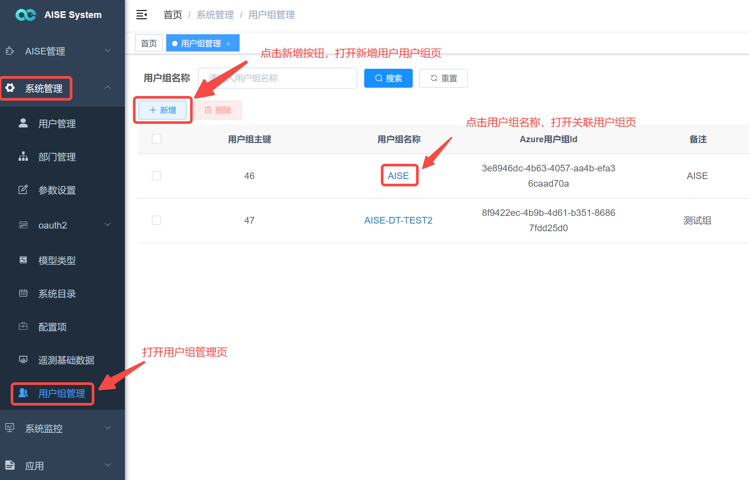The height and width of the screenshot is (480, 749).
Task: Click the Azure Id starting 3e8946dc
Action: click(549, 176)
